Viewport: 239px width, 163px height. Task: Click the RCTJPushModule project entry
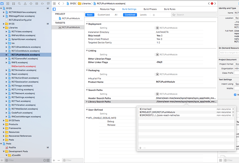point(71,19)
